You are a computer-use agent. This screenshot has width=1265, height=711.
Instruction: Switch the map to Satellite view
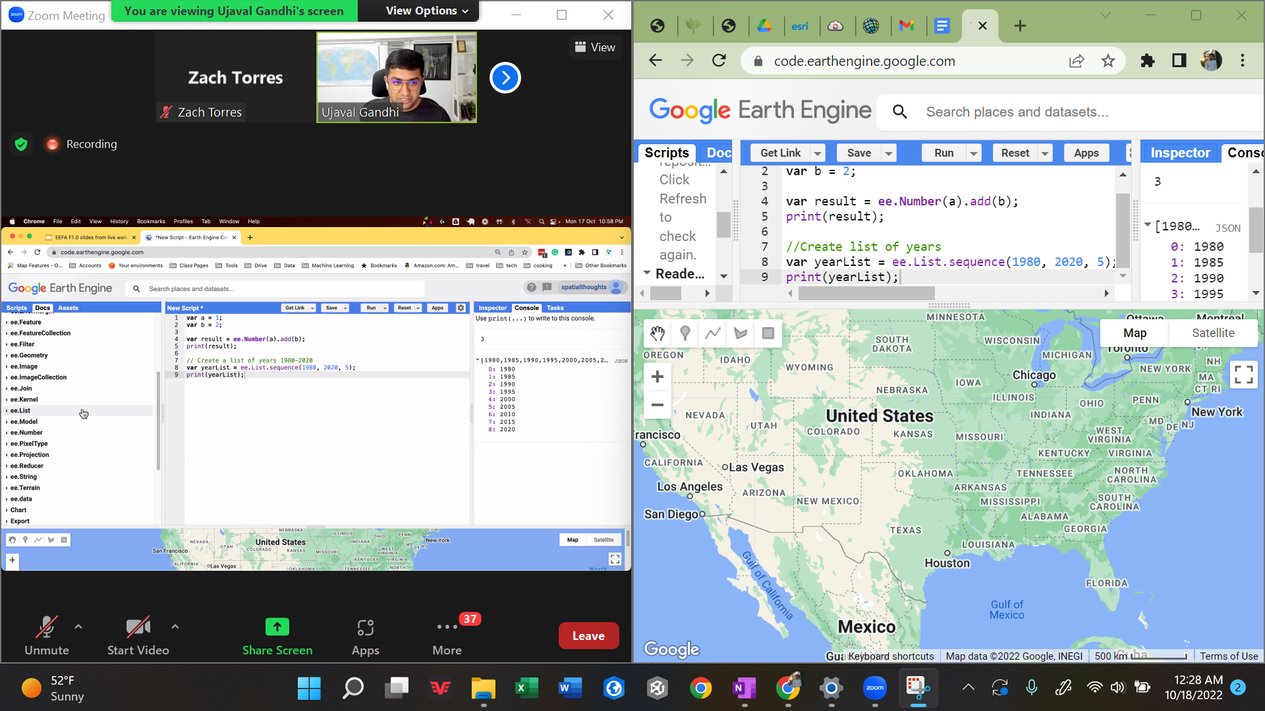point(1213,332)
